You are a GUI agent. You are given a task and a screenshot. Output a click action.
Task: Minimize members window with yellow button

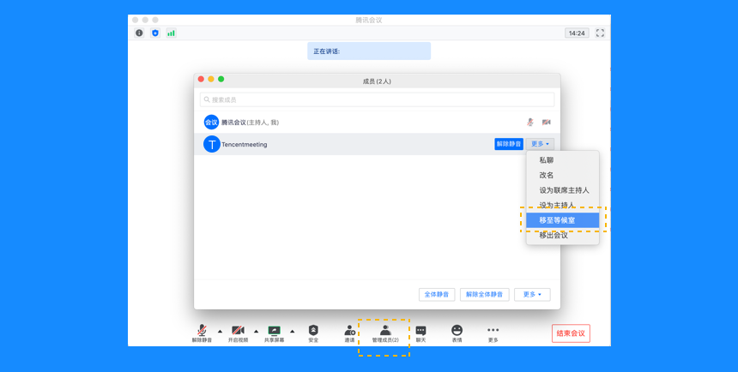(x=211, y=79)
